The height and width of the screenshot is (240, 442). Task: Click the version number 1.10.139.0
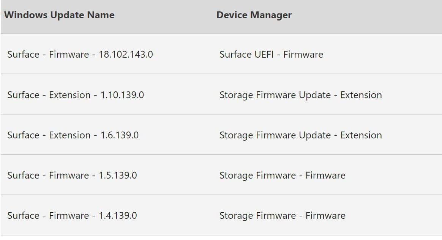pyautogui.click(x=122, y=95)
